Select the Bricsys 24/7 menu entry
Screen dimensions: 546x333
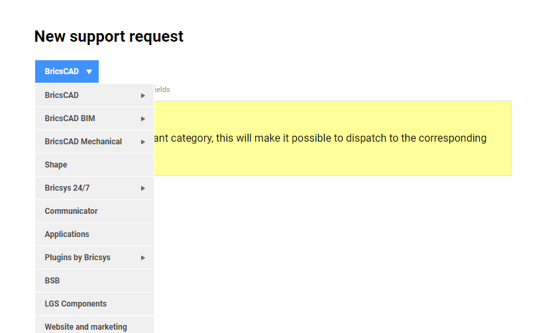pos(67,188)
